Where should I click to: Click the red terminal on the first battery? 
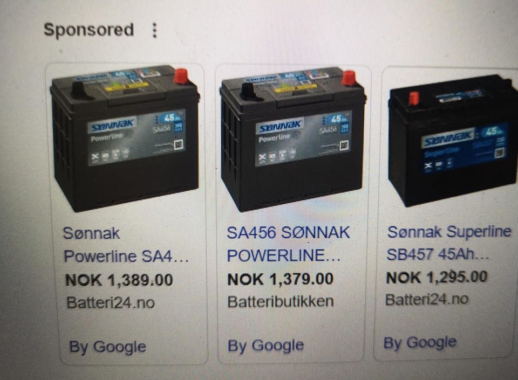pos(181,76)
